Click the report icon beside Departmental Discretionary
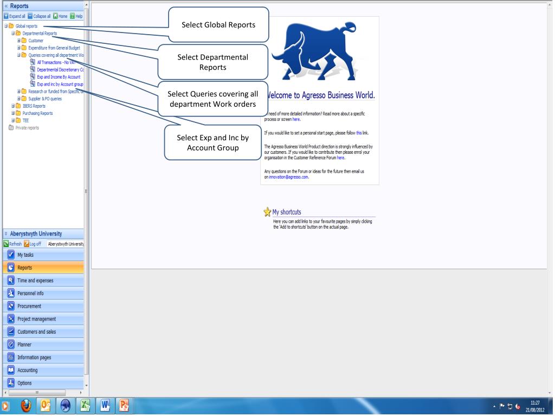 click(x=33, y=69)
